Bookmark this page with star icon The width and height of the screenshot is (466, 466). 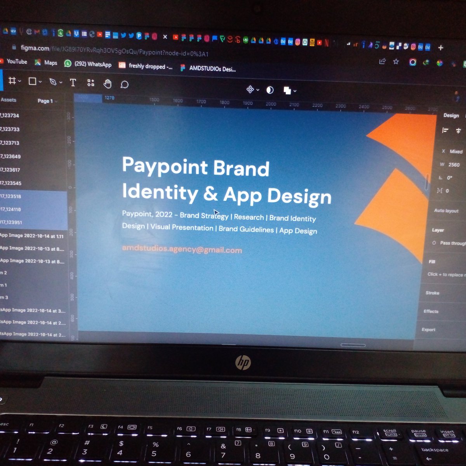[396, 61]
